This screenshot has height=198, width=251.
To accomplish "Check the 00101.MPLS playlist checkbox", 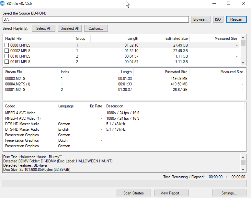I will [x=6, y=56].
